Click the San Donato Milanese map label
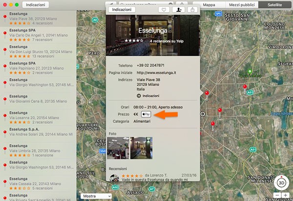This screenshot has width=293, height=201. 261,179
